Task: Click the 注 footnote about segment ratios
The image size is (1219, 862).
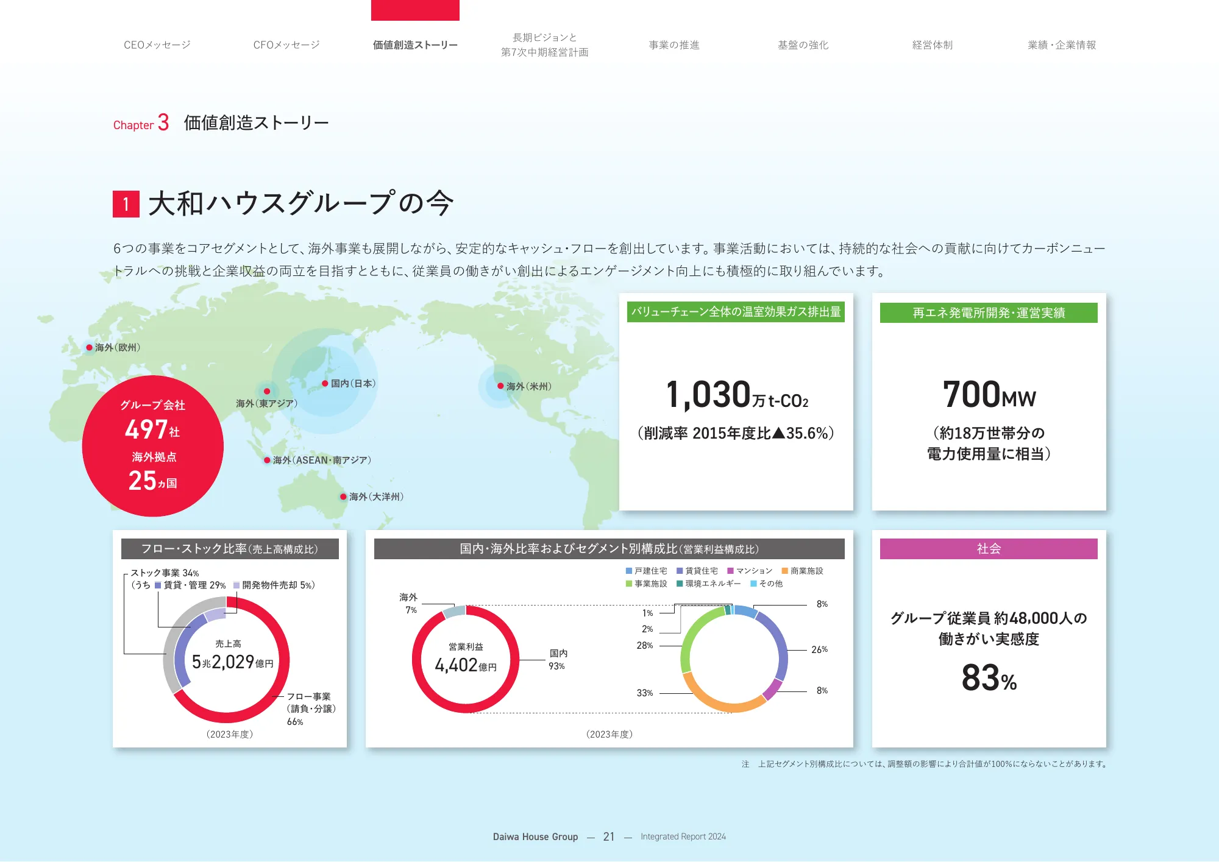Action: point(925,764)
